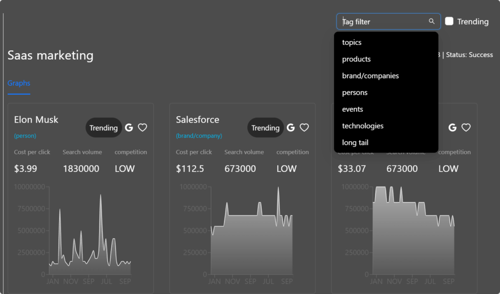Select products from the tag filter list
Screen dimensions: 500x294
tap(356, 59)
